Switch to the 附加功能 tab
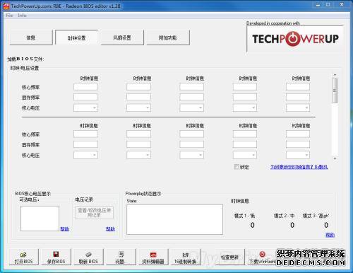Image resolution: width=353 pixels, height=273 pixels. [x=168, y=37]
